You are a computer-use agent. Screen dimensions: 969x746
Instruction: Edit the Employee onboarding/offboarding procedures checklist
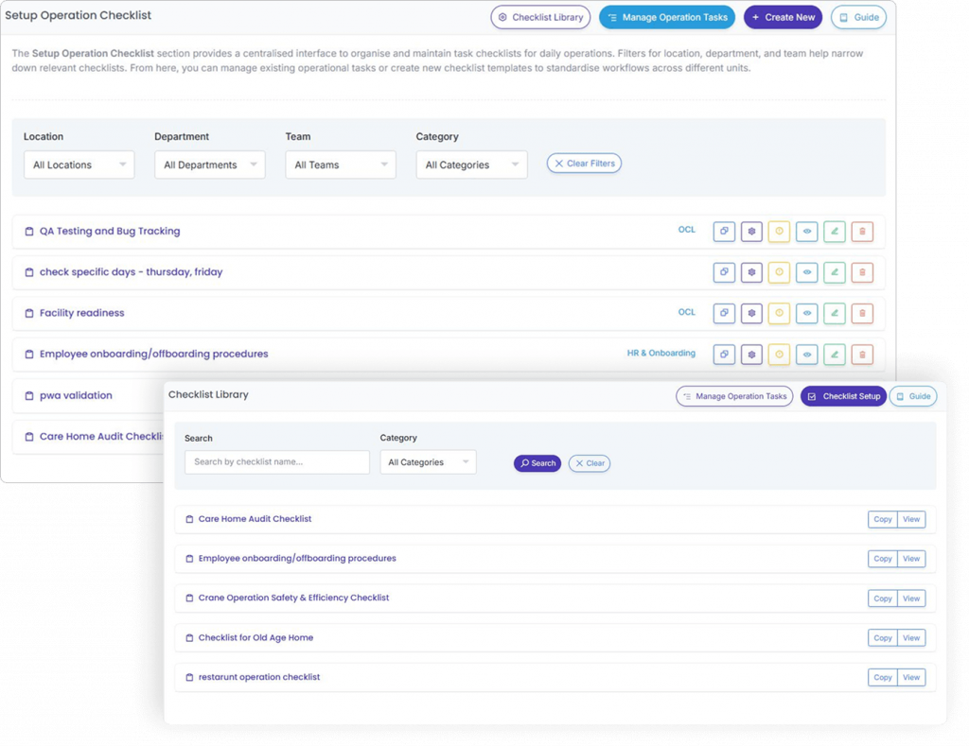(834, 355)
